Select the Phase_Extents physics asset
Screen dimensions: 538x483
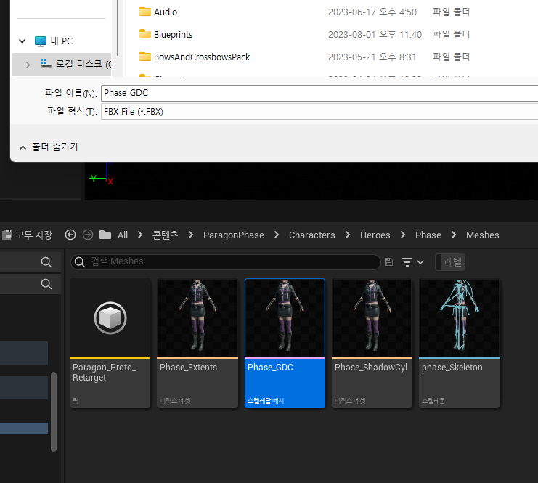point(197,344)
